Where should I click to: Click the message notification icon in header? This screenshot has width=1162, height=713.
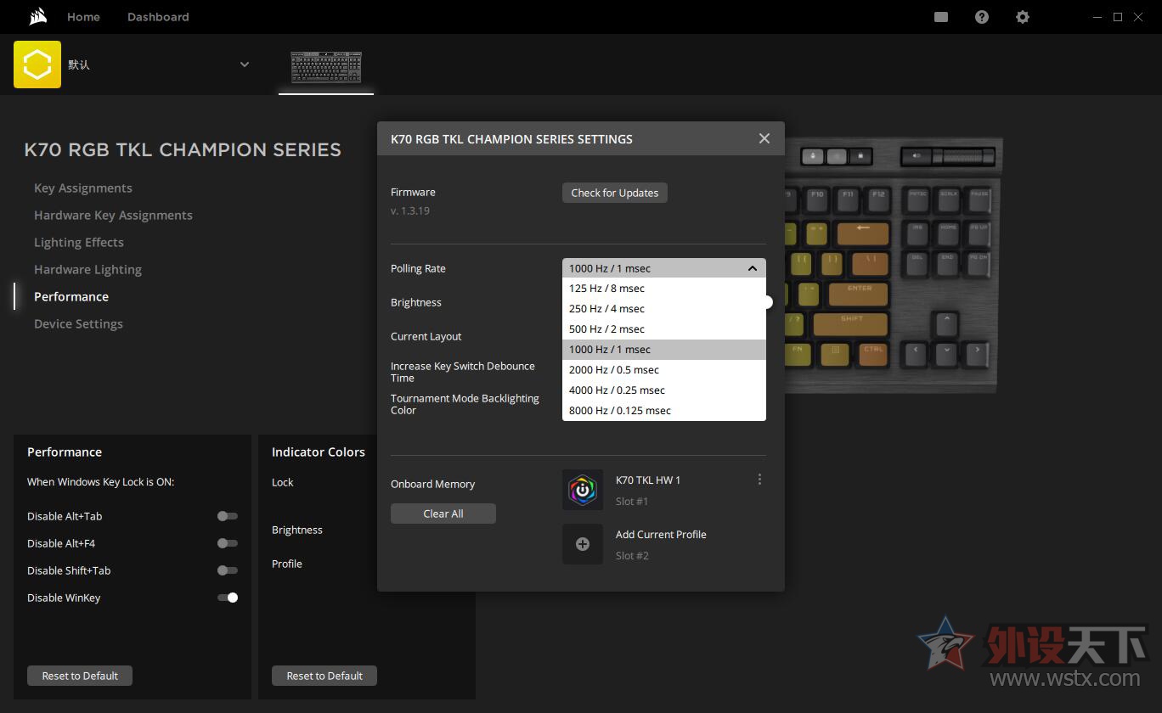[941, 17]
